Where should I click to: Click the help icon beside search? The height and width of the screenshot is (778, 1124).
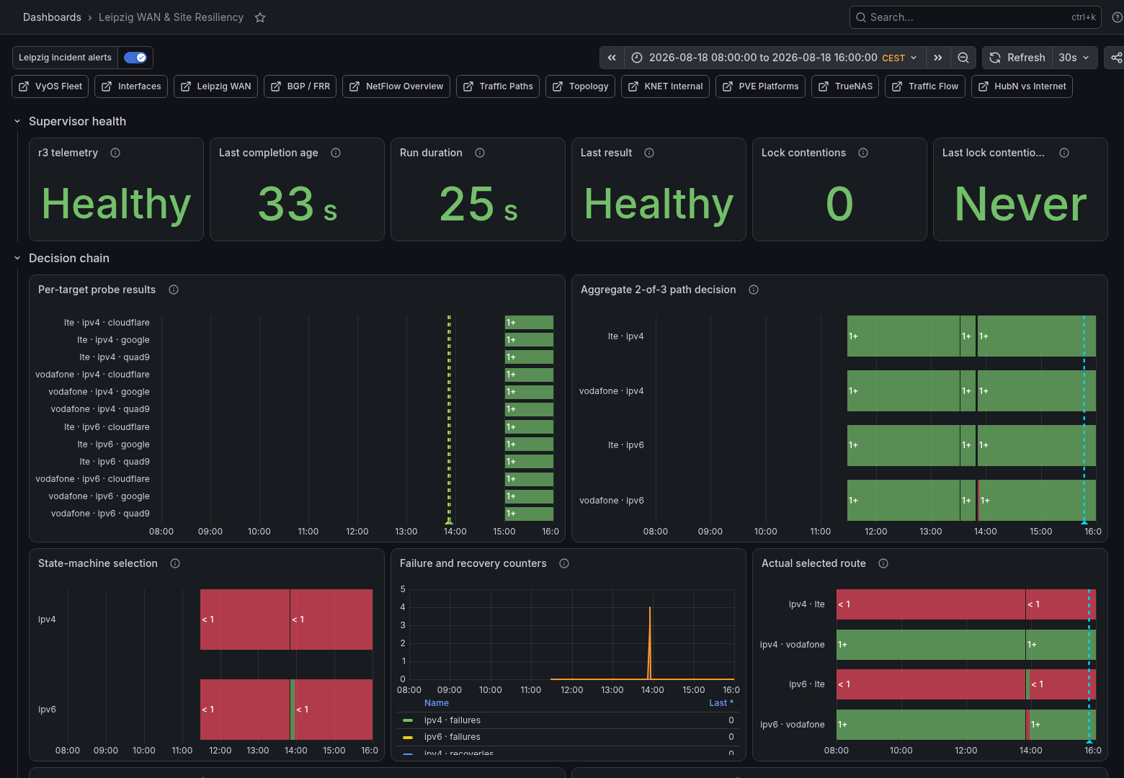pos(1117,17)
